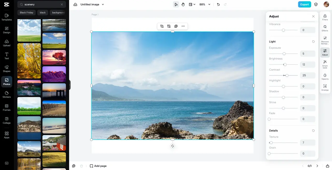
Task: Click the Export button
Action: coord(305,4)
